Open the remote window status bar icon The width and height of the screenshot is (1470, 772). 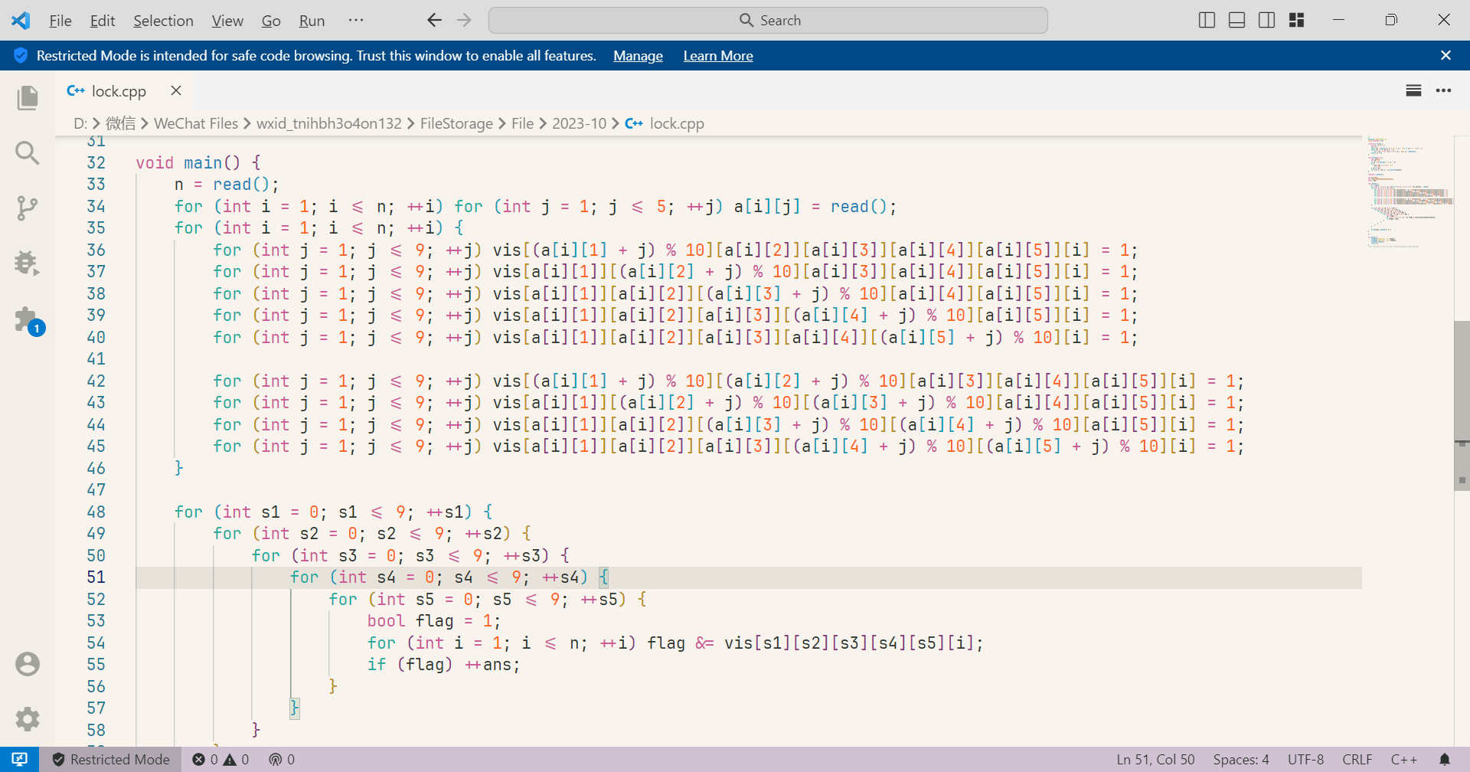pyautogui.click(x=20, y=759)
